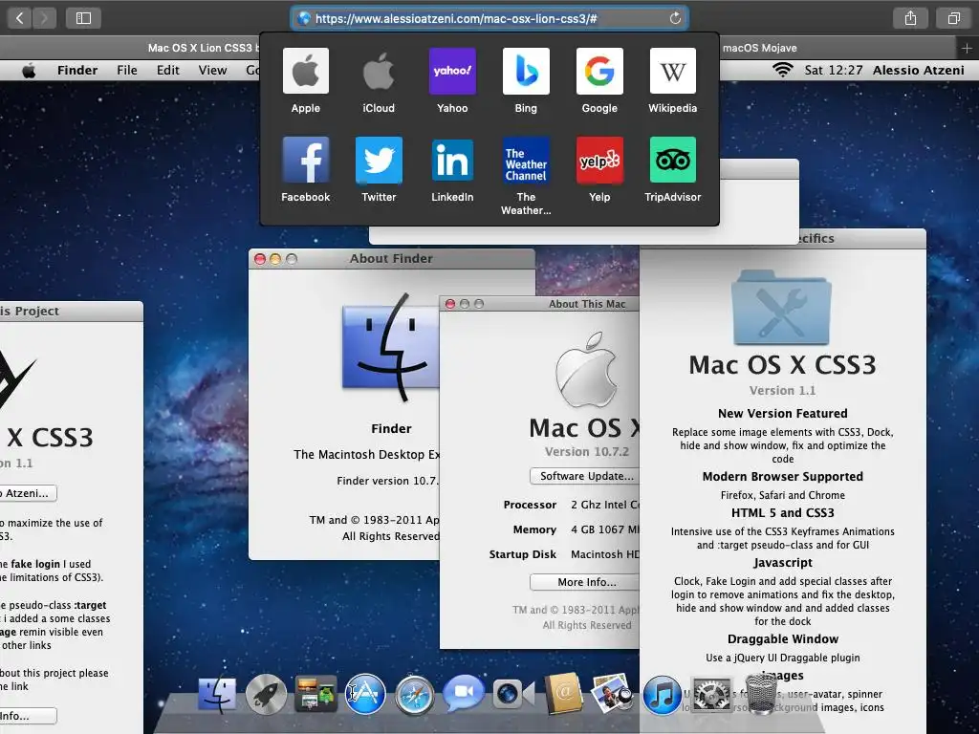Go back in Safari
Viewport: 979px width, 734px height.
coord(19,18)
